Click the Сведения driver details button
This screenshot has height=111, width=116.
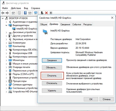[x=52, y=60]
